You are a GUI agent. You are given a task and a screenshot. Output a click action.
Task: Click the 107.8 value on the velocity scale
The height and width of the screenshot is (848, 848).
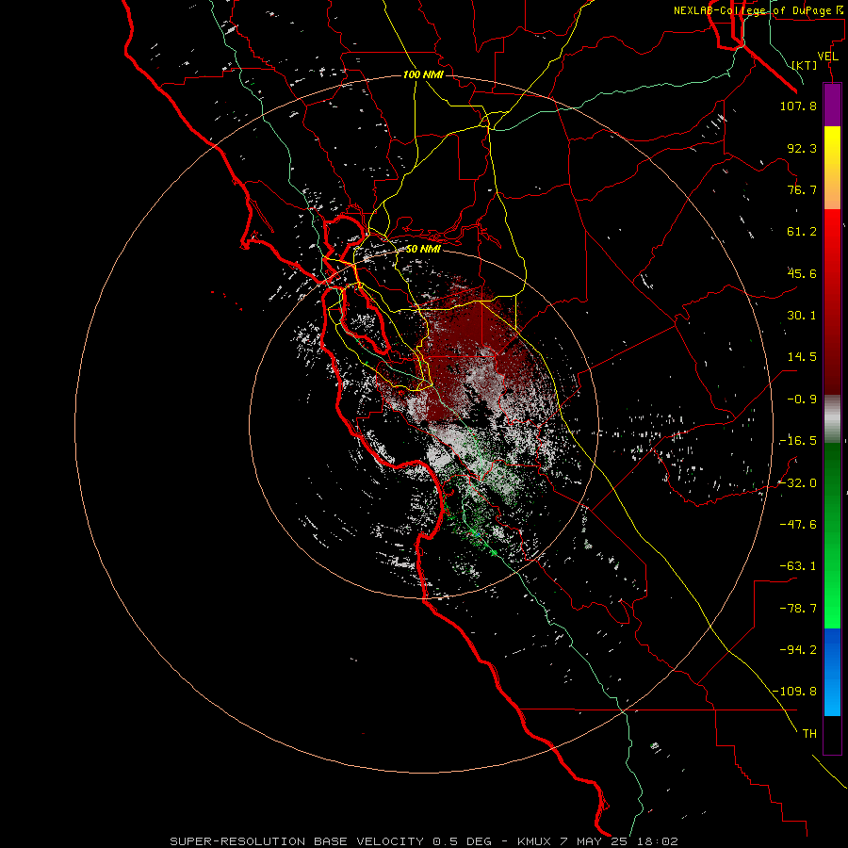(x=798, y=106)
